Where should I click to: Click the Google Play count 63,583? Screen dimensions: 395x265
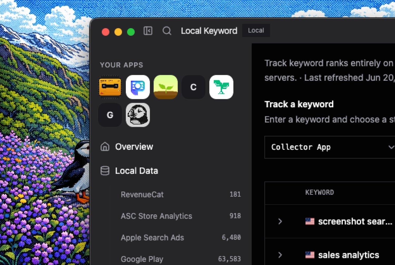click(229, 259)
